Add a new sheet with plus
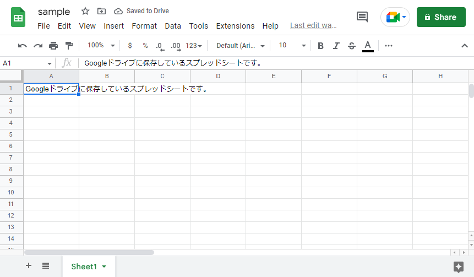474x277 pixels. point(29,266)
